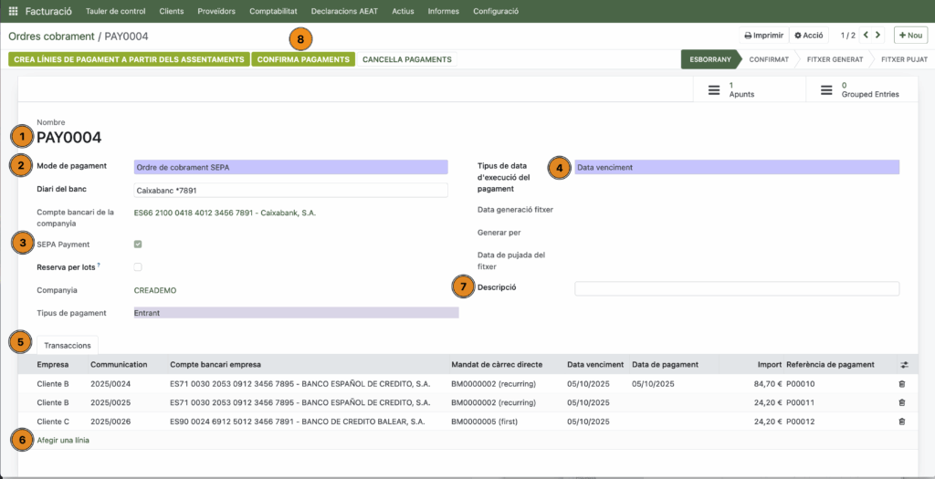Delete the P00010 transaction row
This screenshot has width=935, height=479.
click(902, 383)
